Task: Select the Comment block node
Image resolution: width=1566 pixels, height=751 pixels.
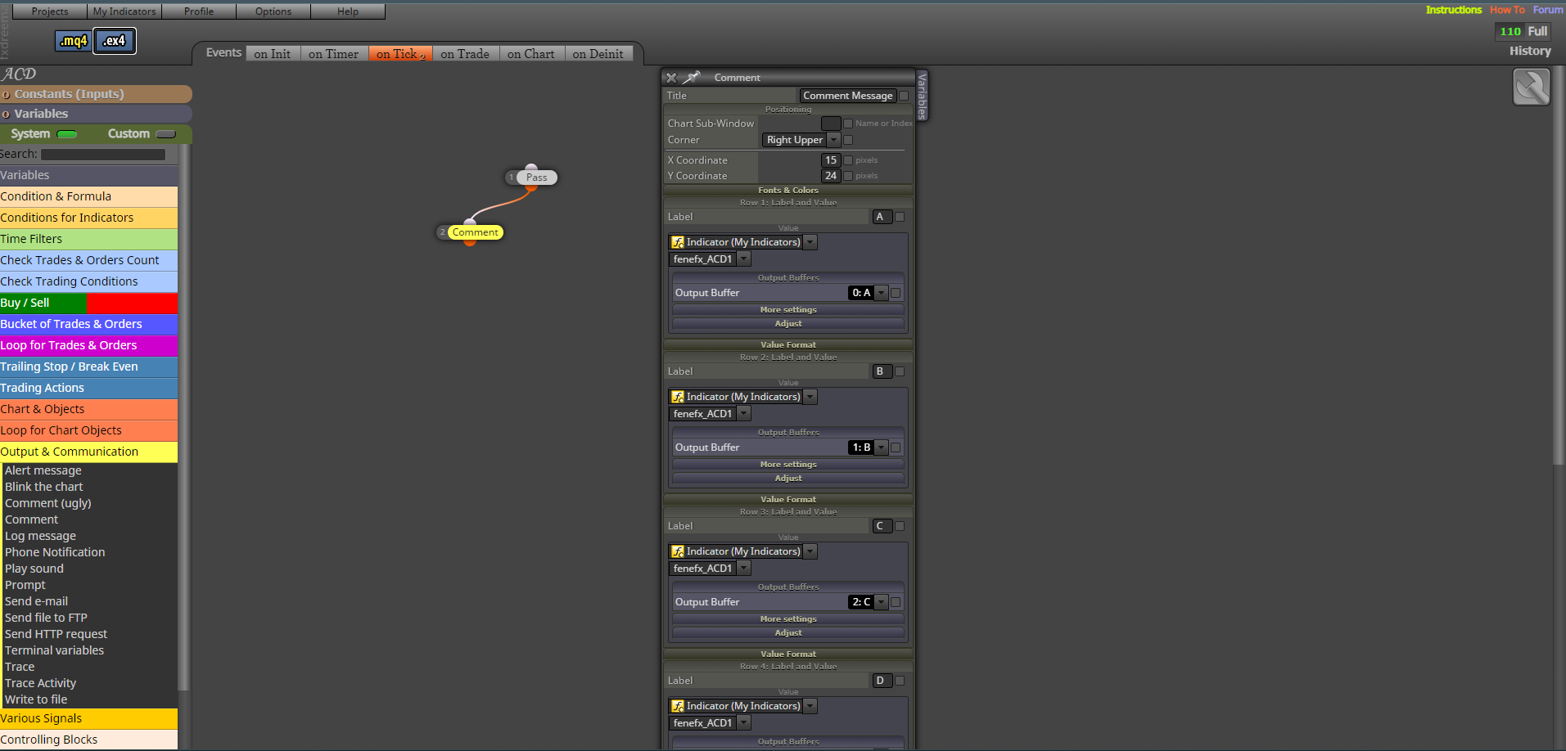Action: 475,232
